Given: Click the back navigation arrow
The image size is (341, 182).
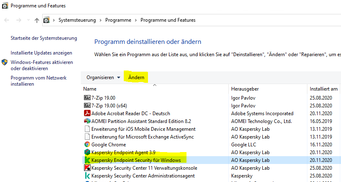Looking at the screenshot, I should [7, 20].
